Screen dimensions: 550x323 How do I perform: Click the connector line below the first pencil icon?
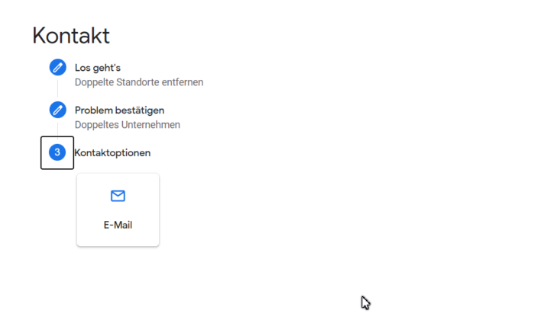click(x=57, y=88)
